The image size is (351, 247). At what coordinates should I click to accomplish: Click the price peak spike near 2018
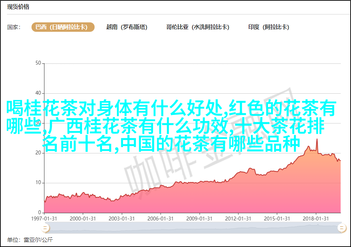point(317,139)
